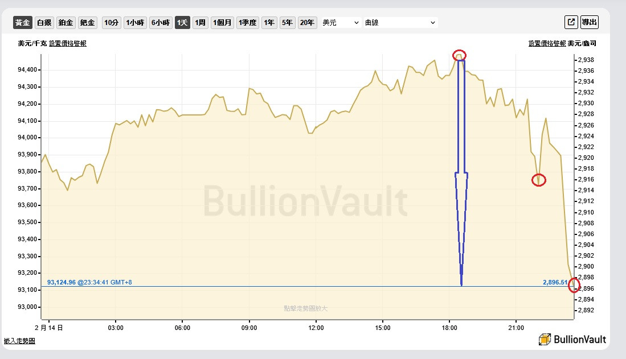Select the 10分 time range tab
Screen dimensions: 626x359
(111, 23)
